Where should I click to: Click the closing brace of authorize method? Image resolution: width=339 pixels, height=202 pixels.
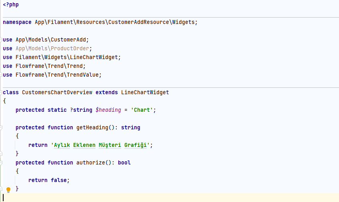(x=17, y=189)
